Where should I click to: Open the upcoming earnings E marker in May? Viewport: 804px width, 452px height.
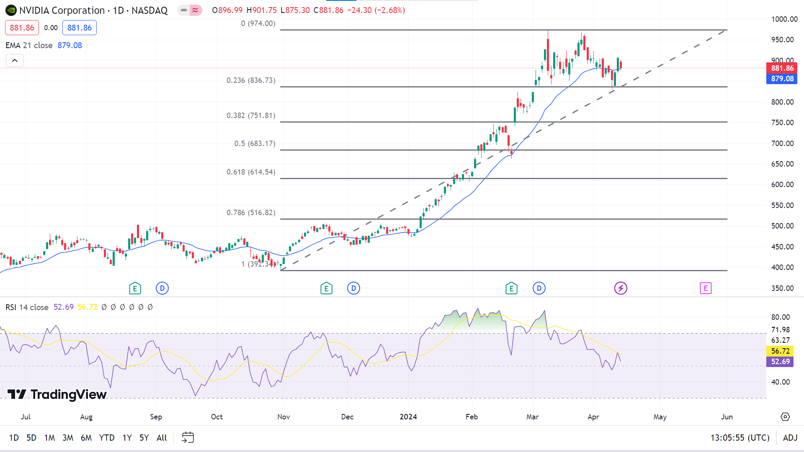pos(706,288)
